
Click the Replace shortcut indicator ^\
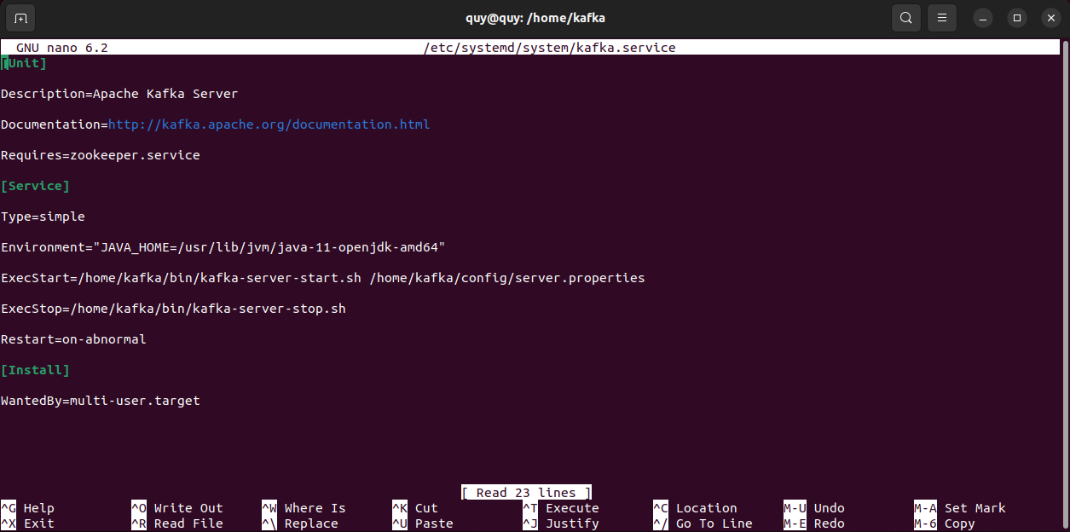[x=269, y=523]
